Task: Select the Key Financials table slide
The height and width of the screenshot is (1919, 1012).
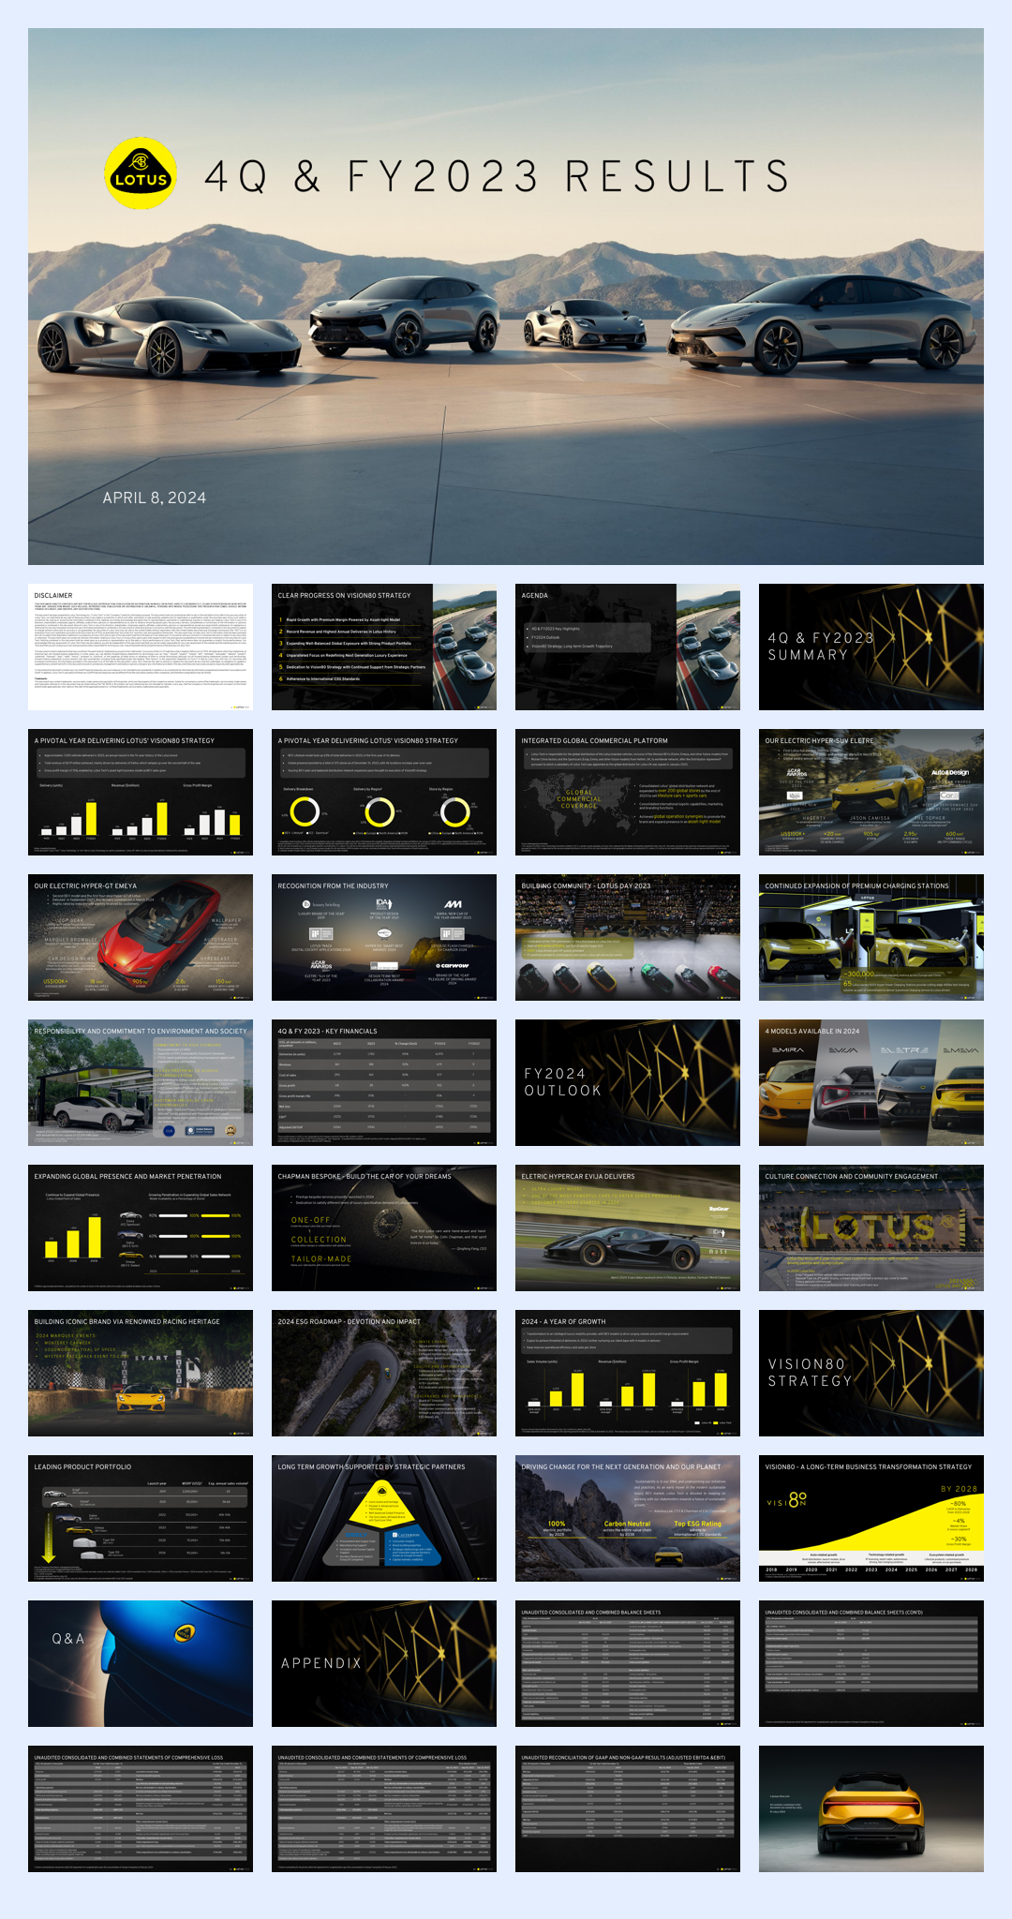Action: (x=384, y=1082)
